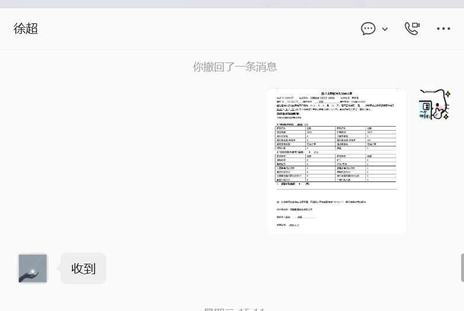Click the 你撤回了一条消息 recall notice
Image resolution: width=464 pixels, height=311 pixels.
pyautogui.click(x=235, y=67)
